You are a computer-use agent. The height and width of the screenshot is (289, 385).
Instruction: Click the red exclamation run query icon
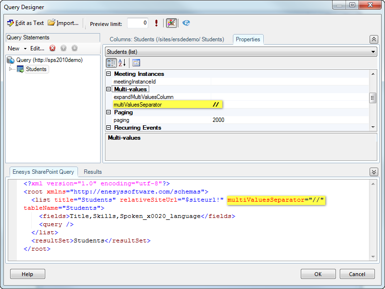click(x=156, y=23)
